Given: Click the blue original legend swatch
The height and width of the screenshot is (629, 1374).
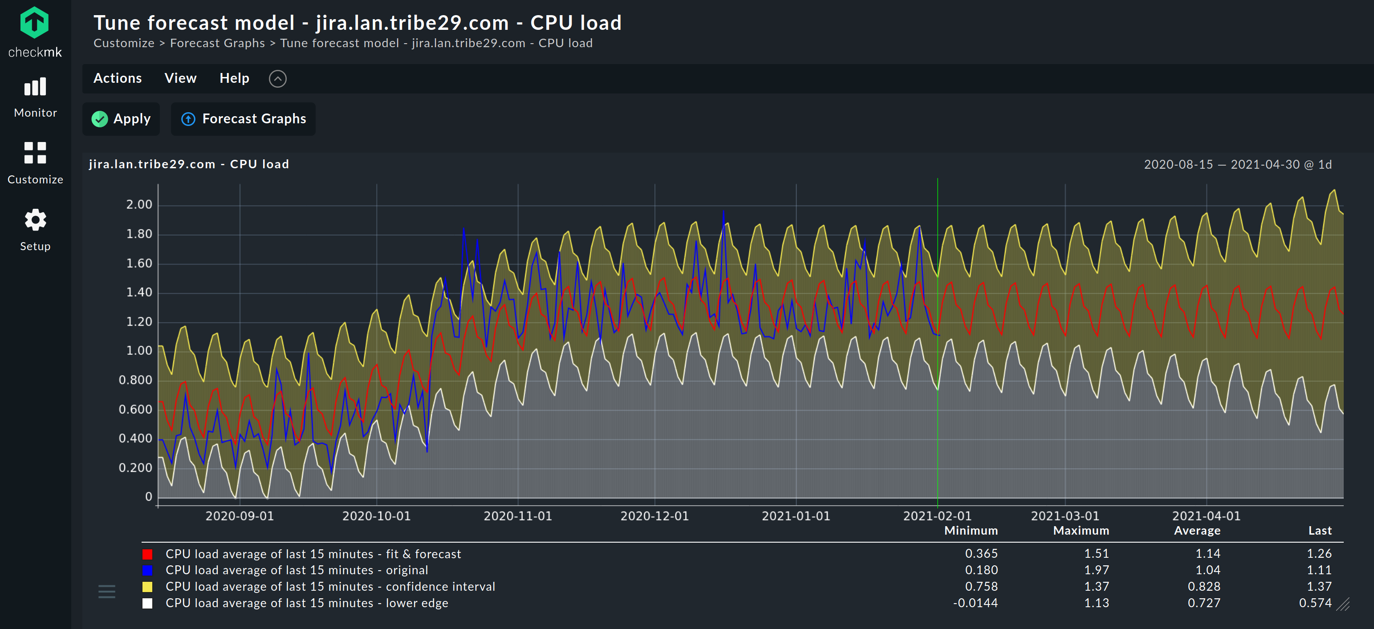Looking at the screenshot, I should point(148,570).
